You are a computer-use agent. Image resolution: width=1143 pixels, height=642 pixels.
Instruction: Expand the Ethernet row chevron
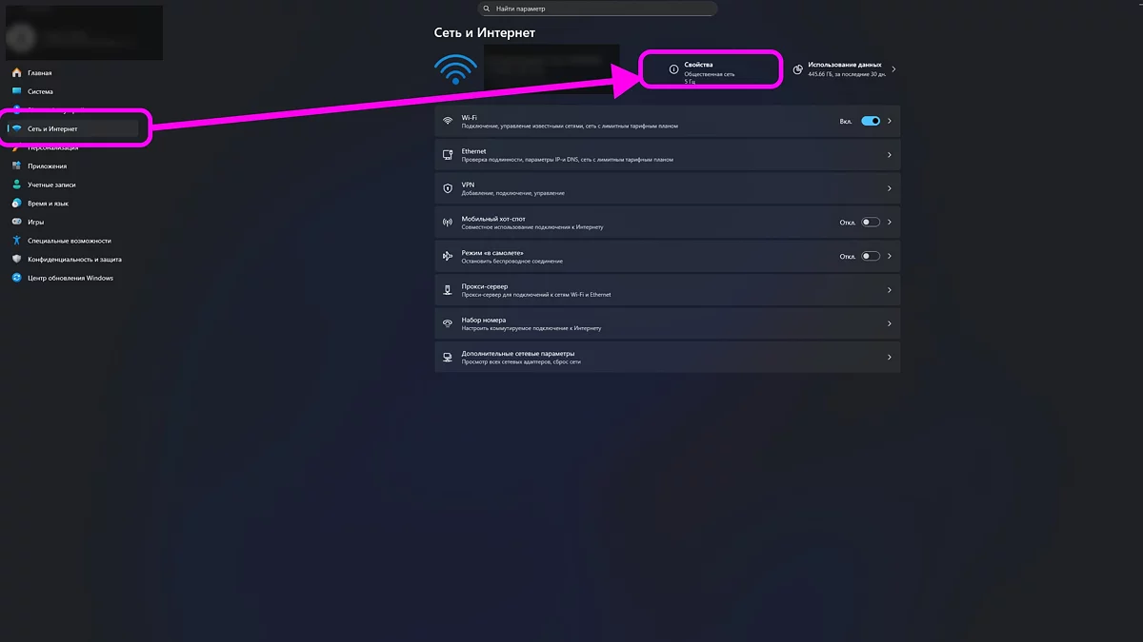point(890,155)
